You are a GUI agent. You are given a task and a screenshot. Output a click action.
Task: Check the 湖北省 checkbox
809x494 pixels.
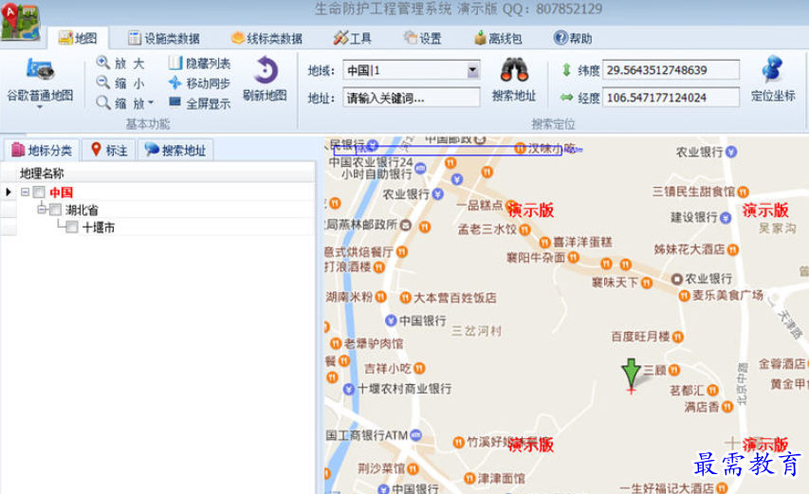[56, 210]
